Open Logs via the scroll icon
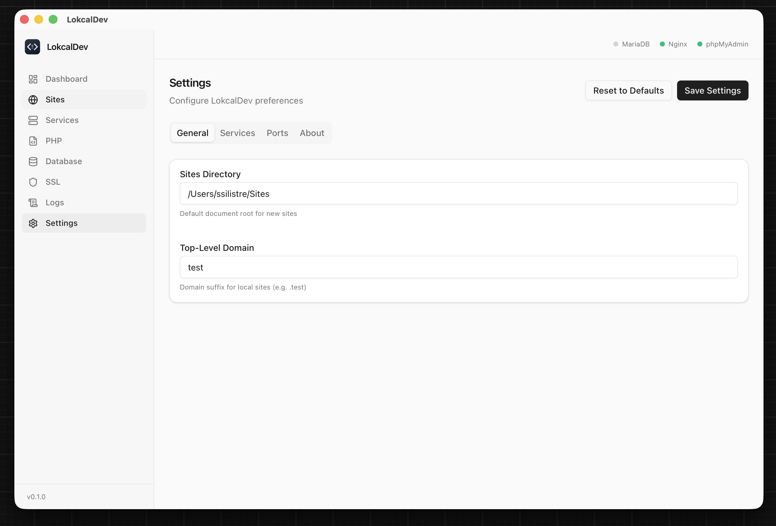Viewport: 776px width, 526px height. click(x=33, y=202)
